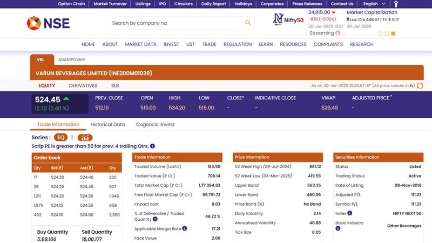432x243 pixels.
Task: Click info icon beside Deliverable Traded Quantity
Action: click(155, 219)
